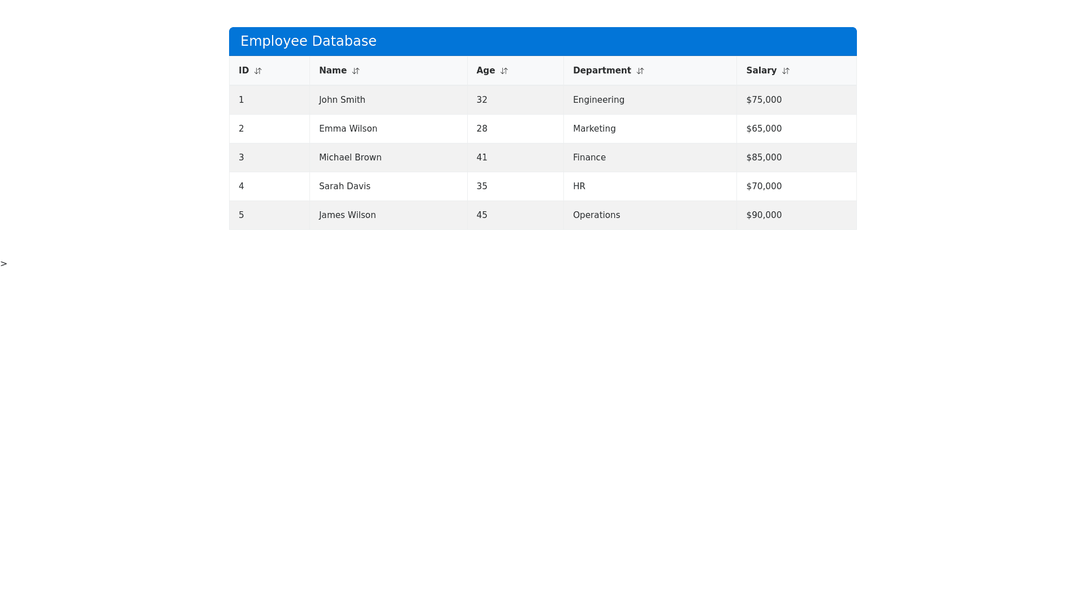Click the sort arrows next to Department
The height and width of the screenshot is (610, 1086).
point(640,71)
